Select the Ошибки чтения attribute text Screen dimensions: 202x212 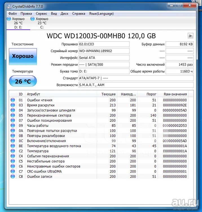[x=39, y=100]
